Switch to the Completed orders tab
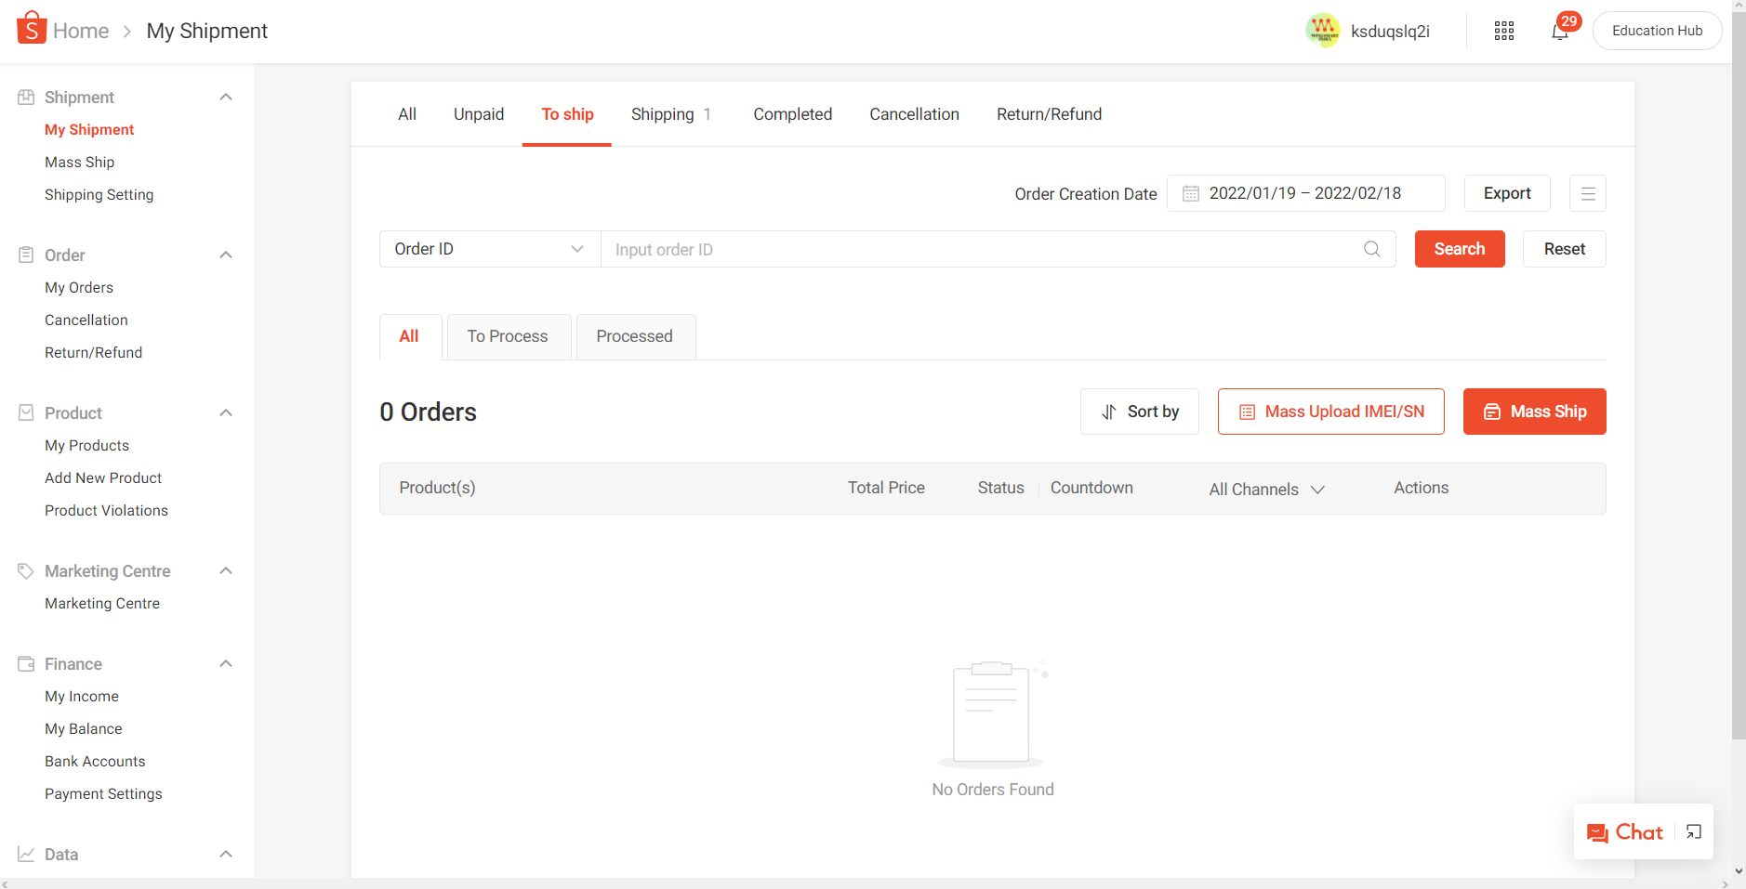The width and height of the screenshot is (1746, 889). (x=792, y=113)
